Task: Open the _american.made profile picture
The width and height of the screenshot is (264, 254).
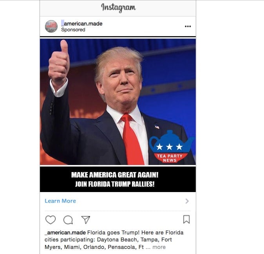Action: [51, 26]
